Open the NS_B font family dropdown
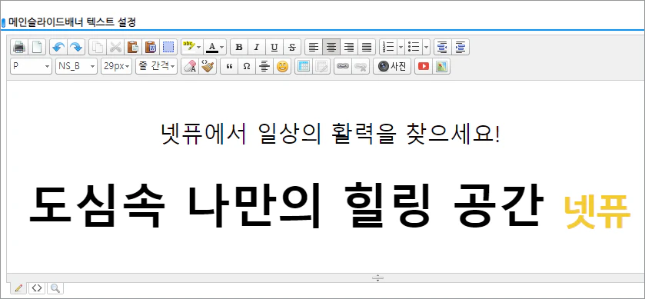645x299 pixels. (77, 66)
